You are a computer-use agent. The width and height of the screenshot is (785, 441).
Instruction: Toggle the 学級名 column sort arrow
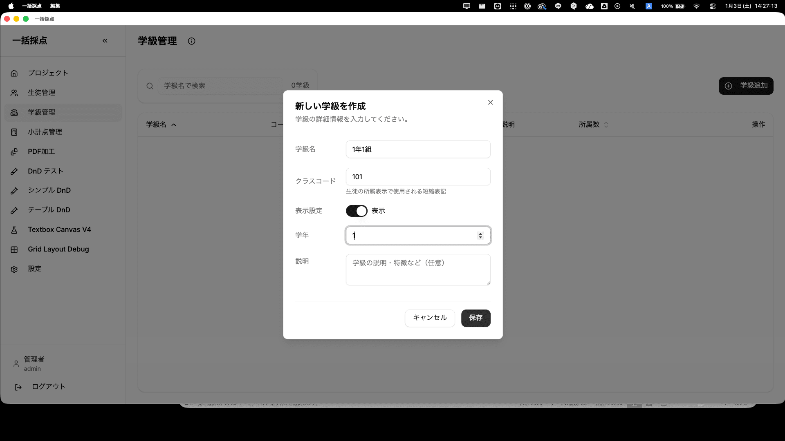coord(173,125)
